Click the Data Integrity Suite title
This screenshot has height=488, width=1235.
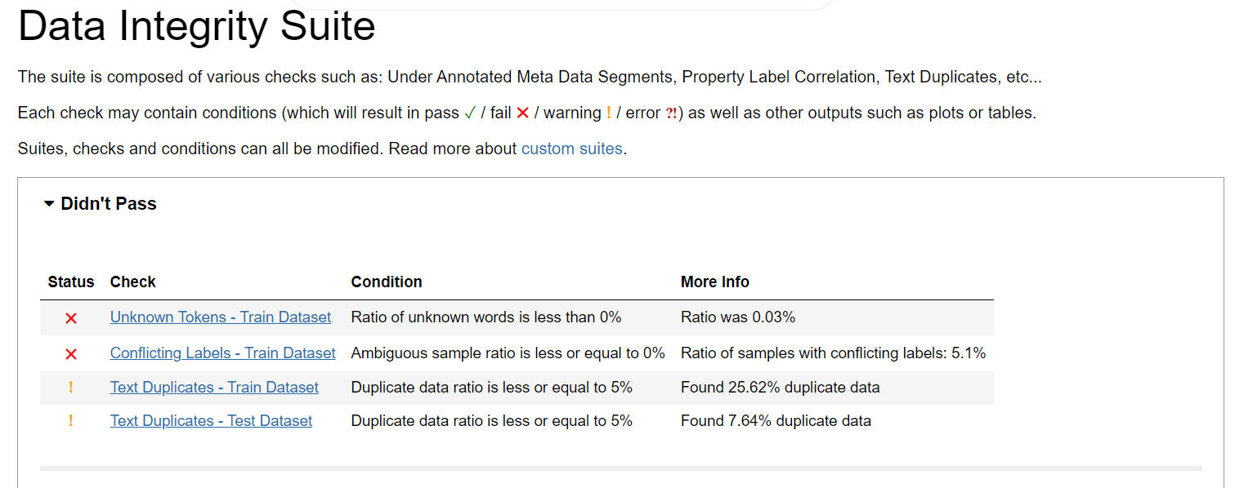pyautogui.click(x=196, y=26)
